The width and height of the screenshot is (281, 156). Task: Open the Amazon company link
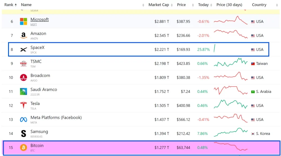pyautogui.click(x=38, y=33)
